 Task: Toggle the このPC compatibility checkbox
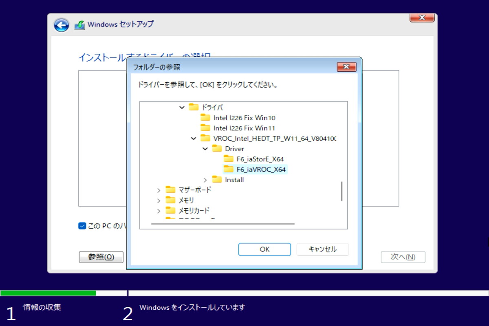(x=82, y=226)
